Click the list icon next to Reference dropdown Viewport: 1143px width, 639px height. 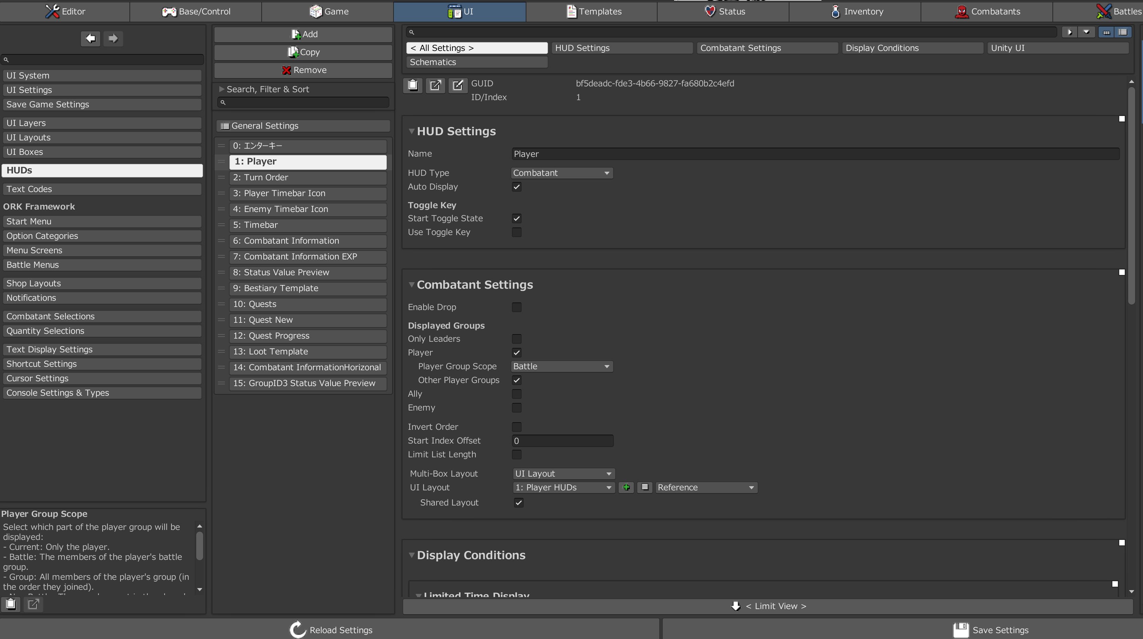[x=645, y=487]
